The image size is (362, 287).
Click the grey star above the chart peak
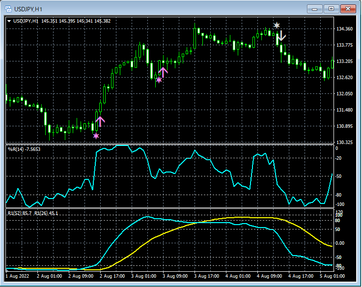(277, 25)
